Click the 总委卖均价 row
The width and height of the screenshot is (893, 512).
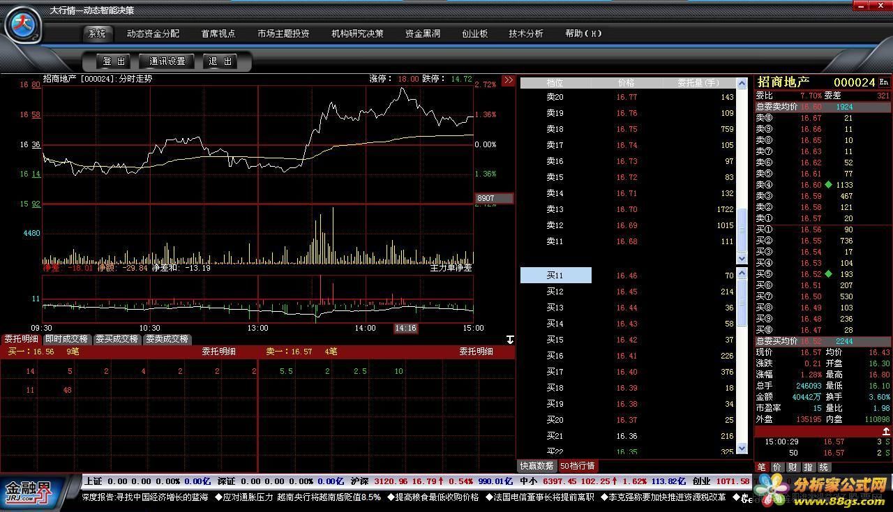click(x=823, y=107)
